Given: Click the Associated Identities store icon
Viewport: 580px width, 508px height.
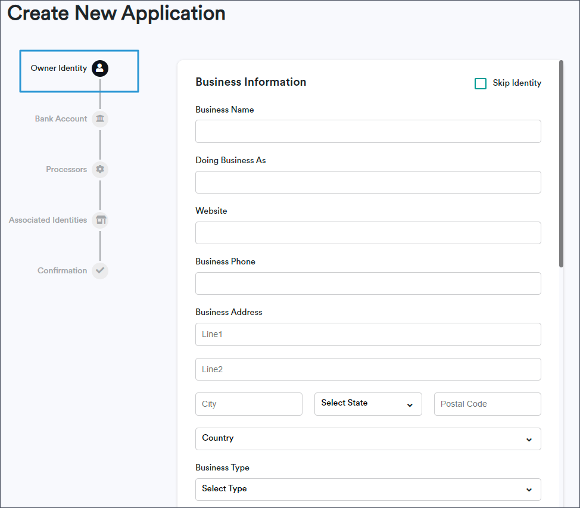Looking at the screenshot, I should tap(100, 220).
